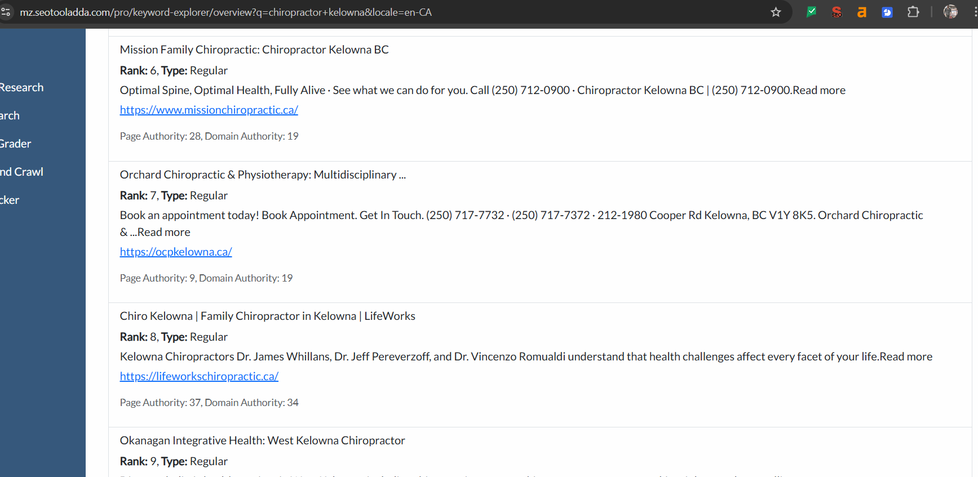Open the ocpkelowna.ca link
Image resolution: width=978 pixels, height=477 pixels.
176,252
